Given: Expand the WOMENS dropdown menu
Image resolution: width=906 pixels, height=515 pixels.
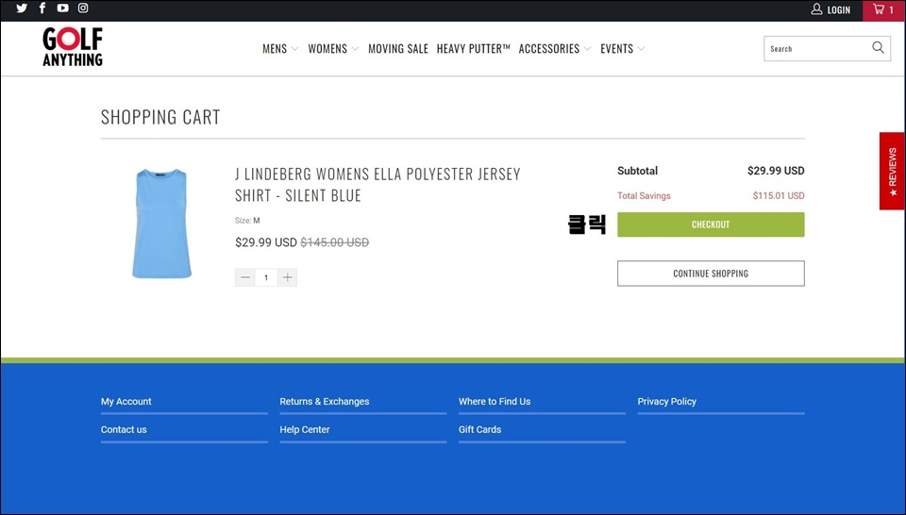Looking at the screenshot, I should (x=333, y=49).
